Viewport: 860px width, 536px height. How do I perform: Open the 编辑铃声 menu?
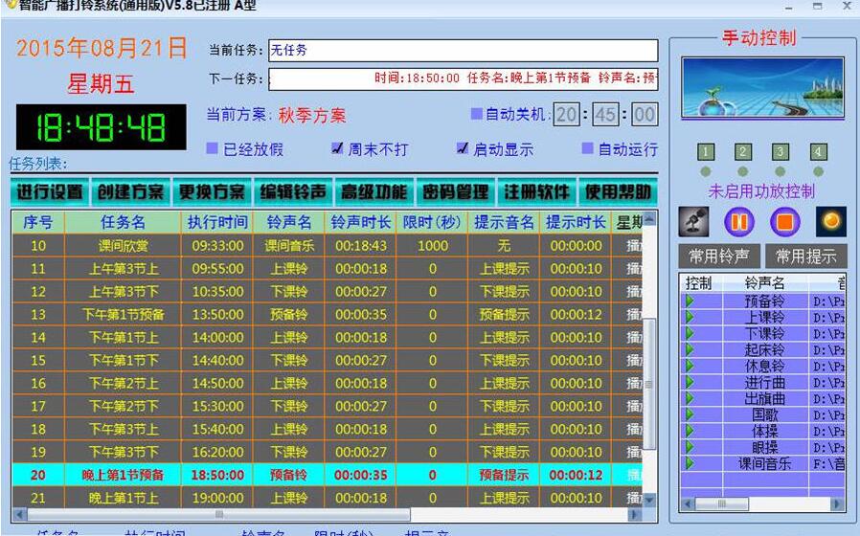tap(293, 191)
